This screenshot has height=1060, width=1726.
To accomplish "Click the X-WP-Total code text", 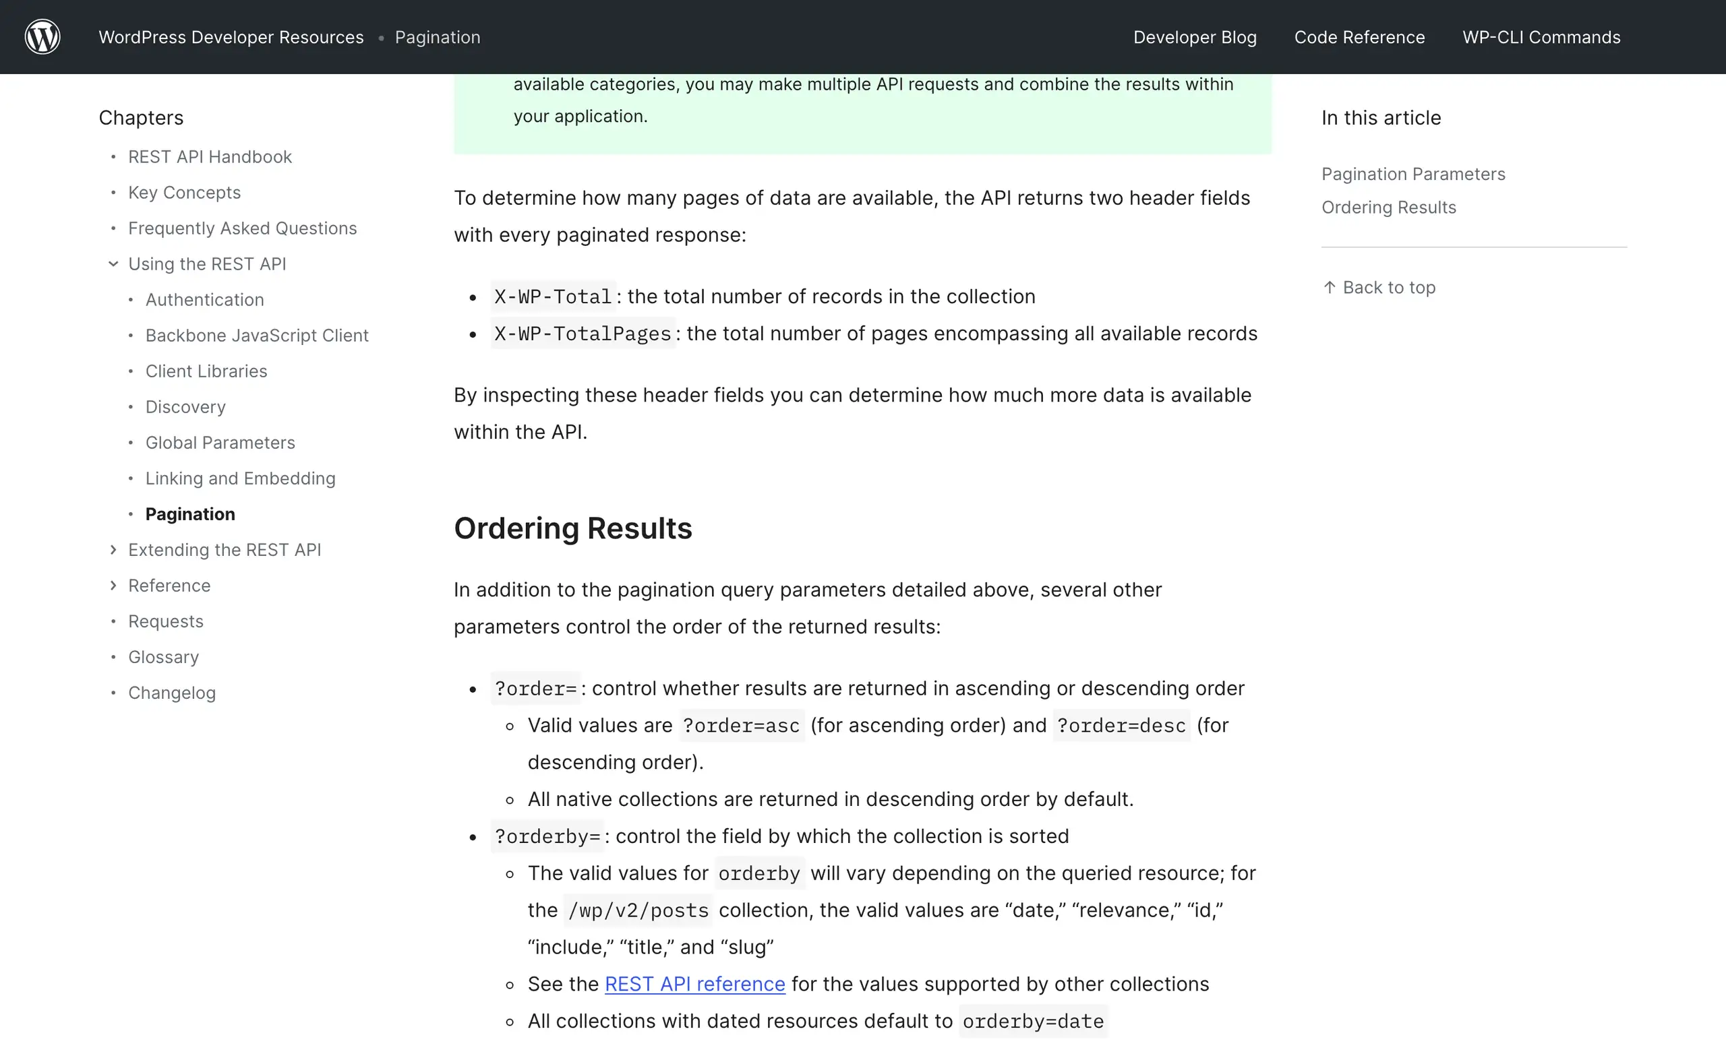I will click(x=553, y=297).
